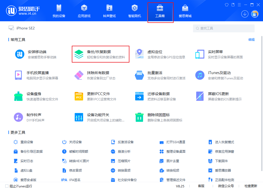Click the 检查更新 button in status bar
Viewport: 263px width, 190px height.
(x=251, y=186)
